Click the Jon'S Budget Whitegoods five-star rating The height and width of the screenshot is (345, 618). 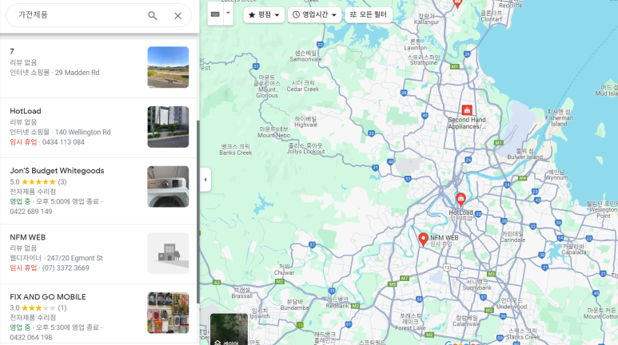pyautogui.click(x=38, y=181)
